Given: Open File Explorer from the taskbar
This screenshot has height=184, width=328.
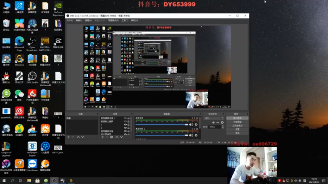Looking at the screenshot, I should click(29, 181).
